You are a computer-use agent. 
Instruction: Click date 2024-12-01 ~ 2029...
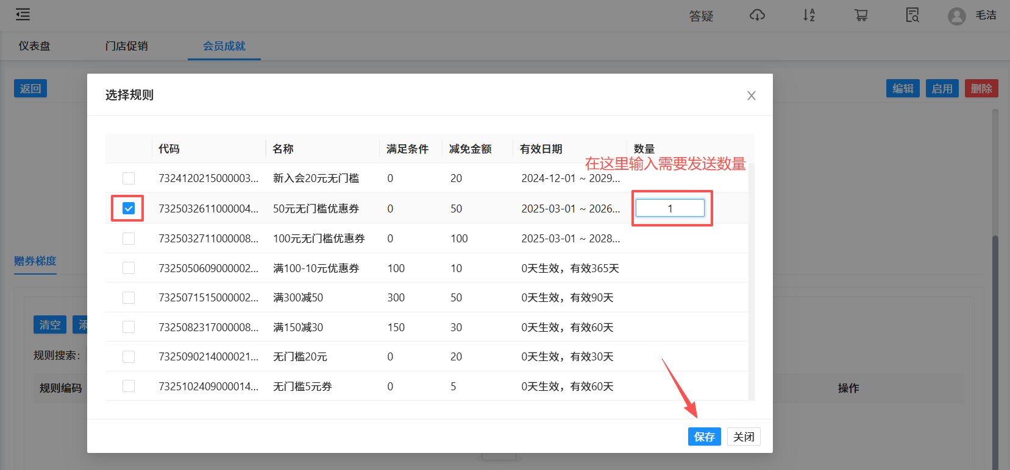click(571, 178)
